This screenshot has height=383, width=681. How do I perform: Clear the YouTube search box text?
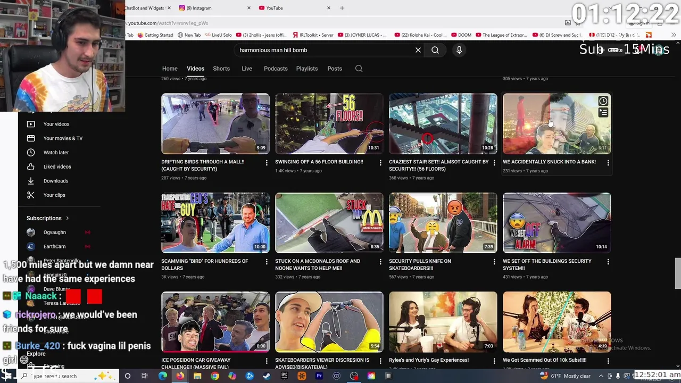(x=418, y=50)
